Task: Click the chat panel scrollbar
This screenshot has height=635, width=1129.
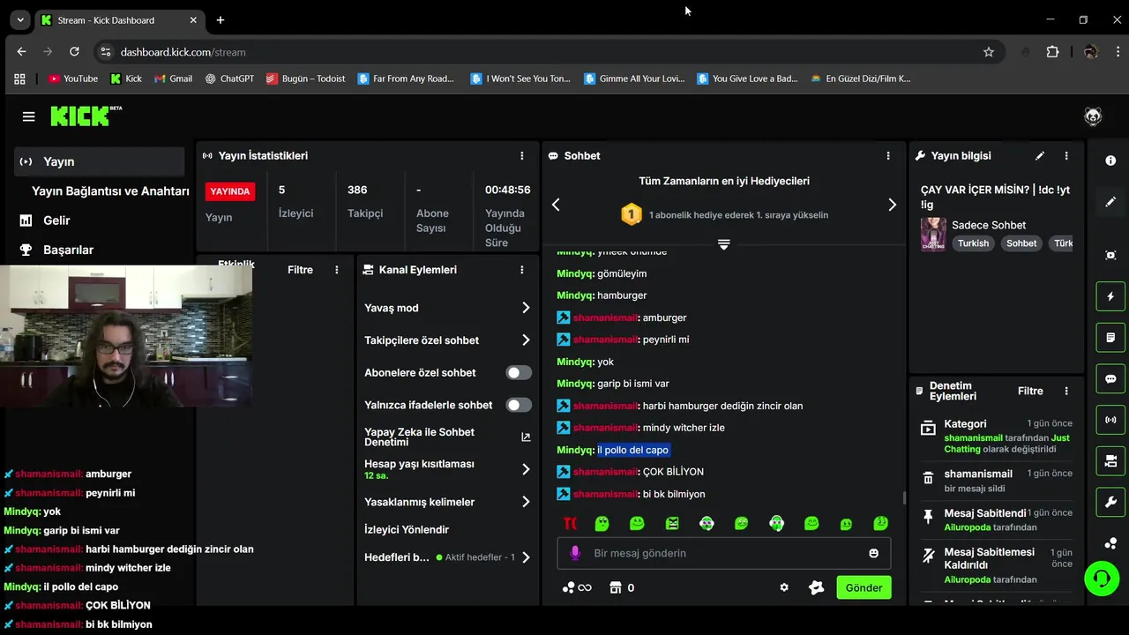Action: pos(904,498)
